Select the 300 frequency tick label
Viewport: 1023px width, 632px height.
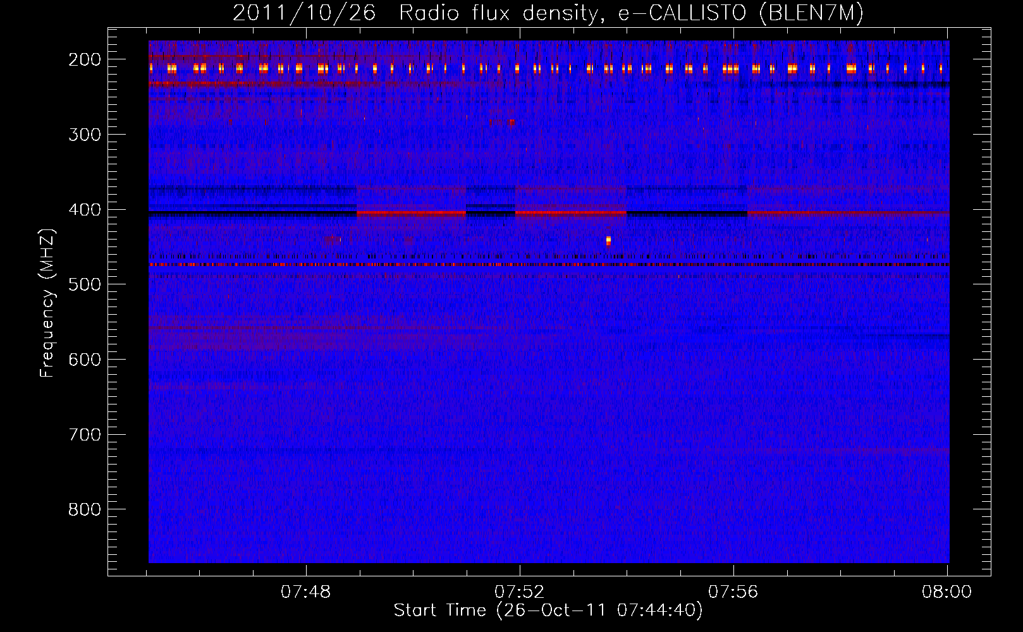[x=85, y=135]
